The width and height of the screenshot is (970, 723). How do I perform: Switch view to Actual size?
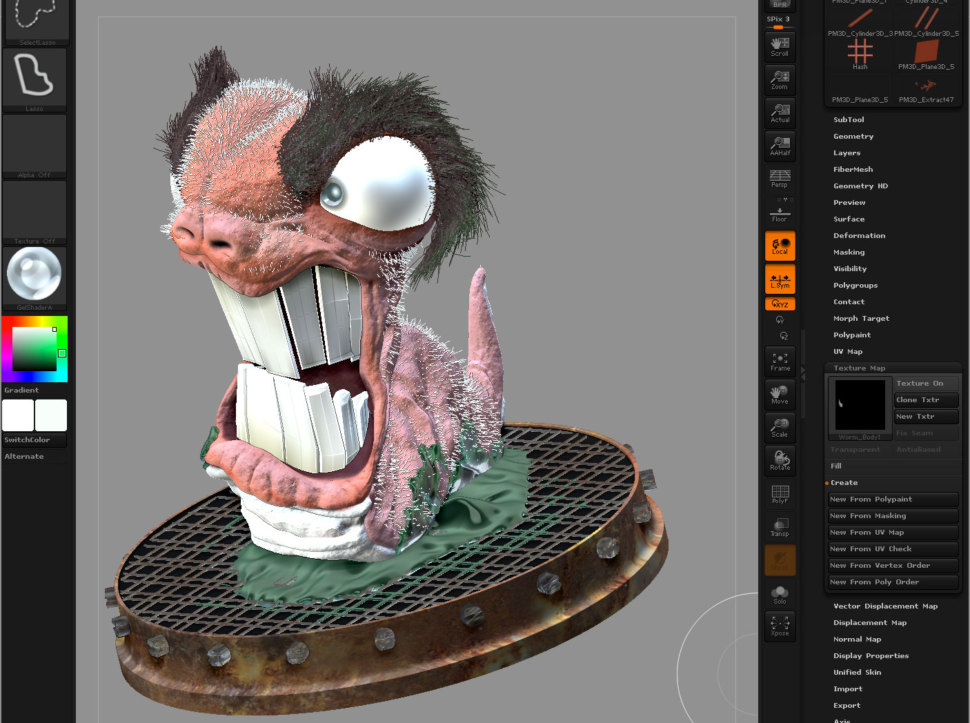pyautogui.click(x=780, y=112)
